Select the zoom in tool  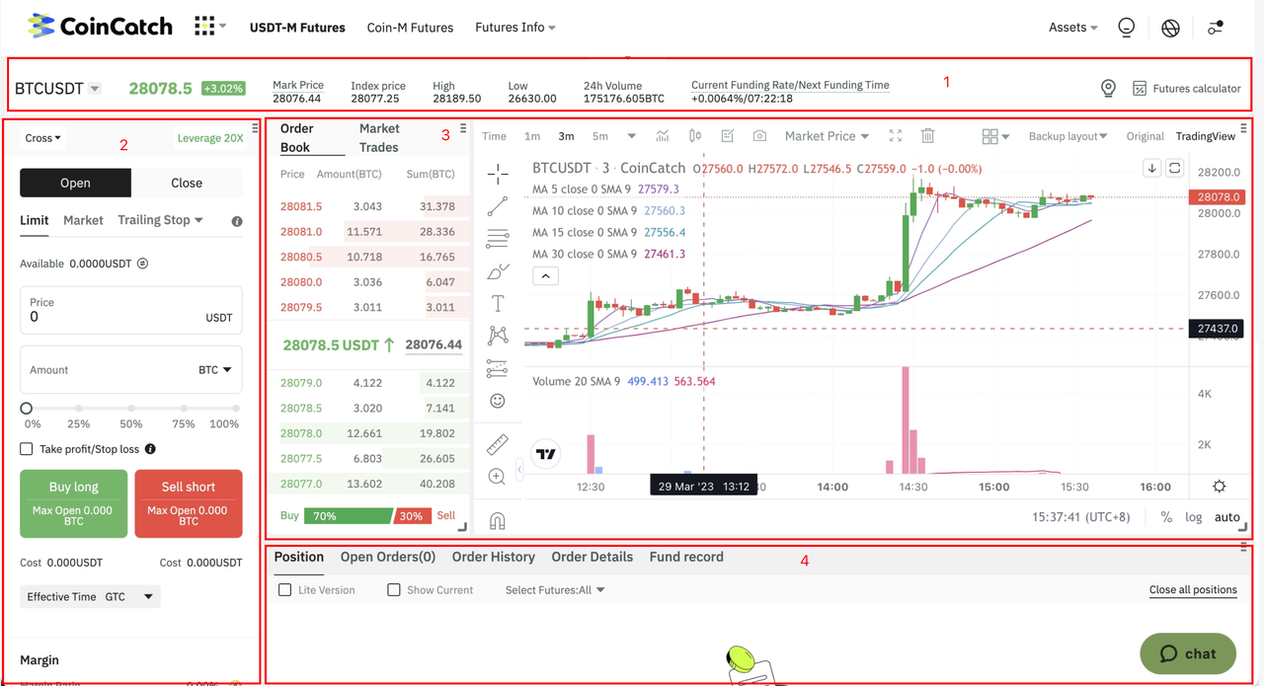(498, 477)
